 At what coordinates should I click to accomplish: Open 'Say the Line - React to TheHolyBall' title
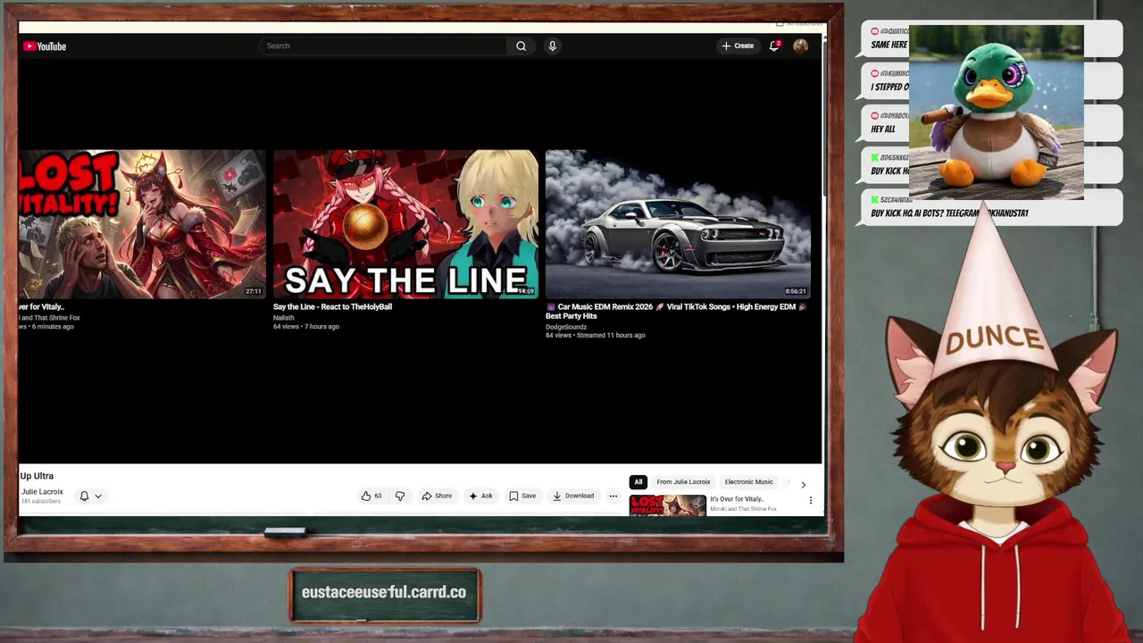(332, 307)
